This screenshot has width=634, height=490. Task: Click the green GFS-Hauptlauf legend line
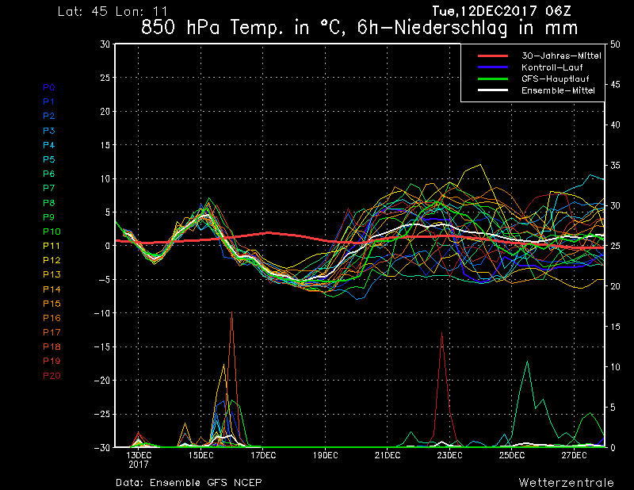[493, 79]
